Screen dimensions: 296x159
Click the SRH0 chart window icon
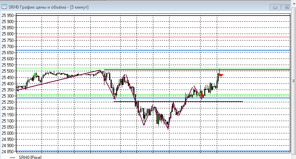[4, 7]
